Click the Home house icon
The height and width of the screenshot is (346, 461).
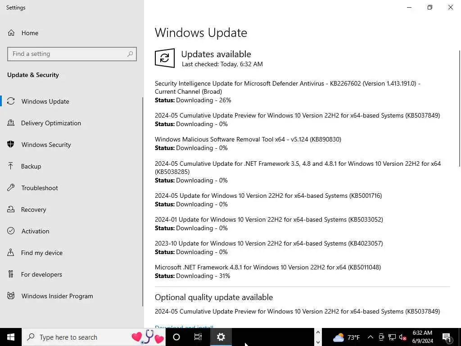click(x=11, y=32)
